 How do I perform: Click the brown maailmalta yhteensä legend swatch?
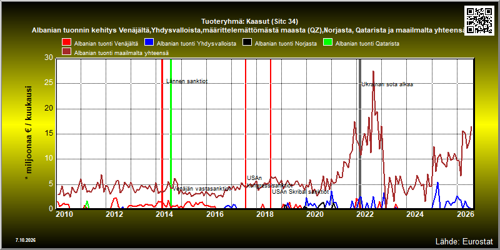[66, 52]
